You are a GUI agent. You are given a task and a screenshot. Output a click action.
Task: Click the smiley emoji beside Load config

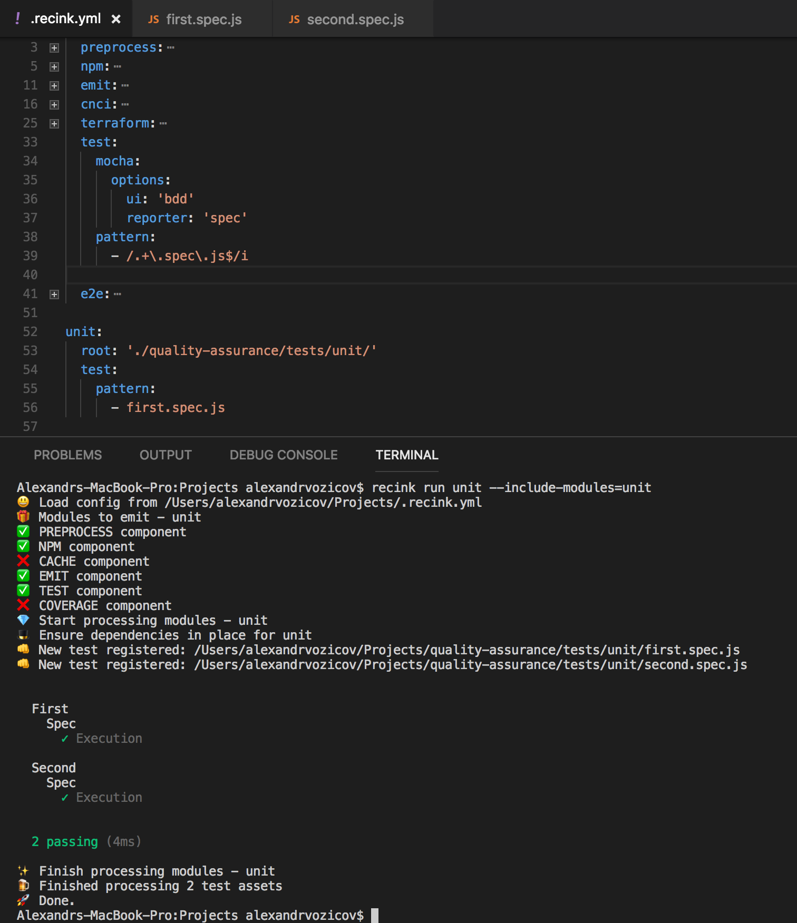[x=23, y=502]
